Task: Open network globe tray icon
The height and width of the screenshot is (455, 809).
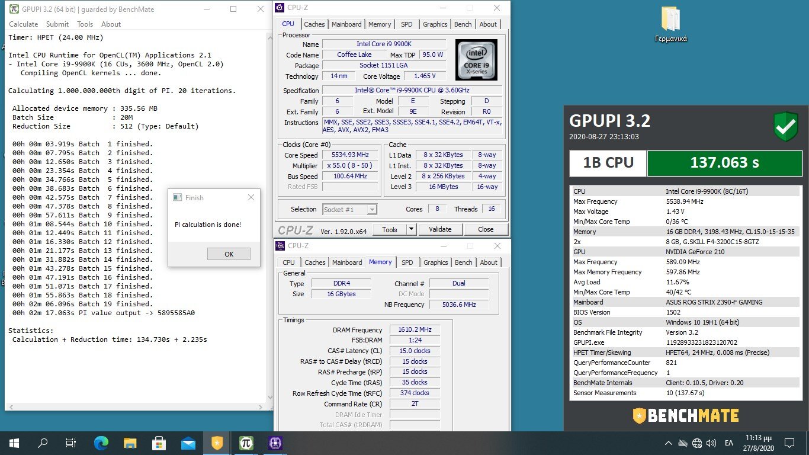Action: (x=697, y=443)
